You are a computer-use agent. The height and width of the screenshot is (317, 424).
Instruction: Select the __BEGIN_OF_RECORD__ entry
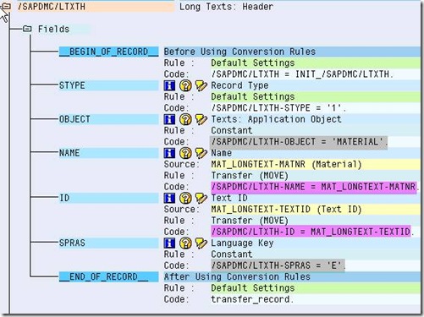click(108, 52)
